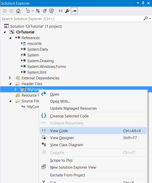Open Pending Changes Filter clock icon
Screen dimensions: 152x183
[28, 11]
